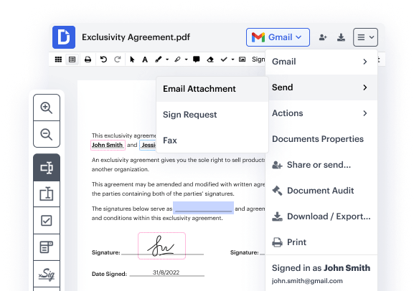Open Documents Properties
Image resolution: width=414 pixels, height=291 pixels.
321,139
